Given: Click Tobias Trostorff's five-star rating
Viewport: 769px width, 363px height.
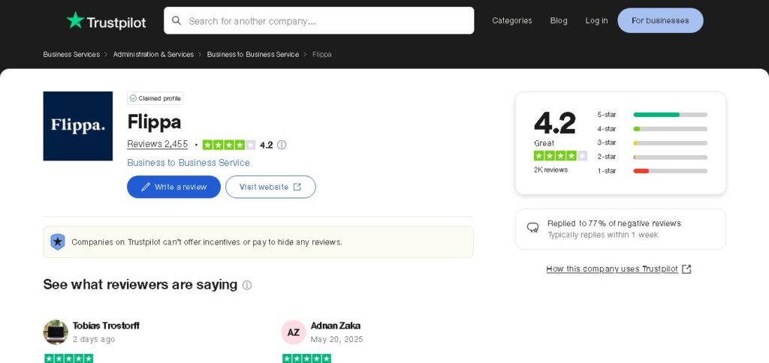Looking at the screenshot, I should pos(68,358).
